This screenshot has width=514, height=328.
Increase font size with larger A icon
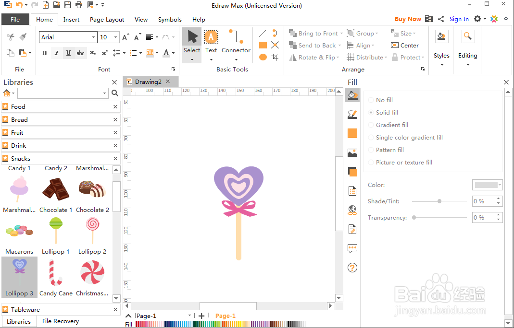tap(125, 37)
